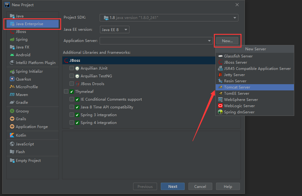Image resolution: width=302 pixels, height=196 pixels.
Task: Choose TomEE Server from the menu
Action: click(x=255, y=93)
